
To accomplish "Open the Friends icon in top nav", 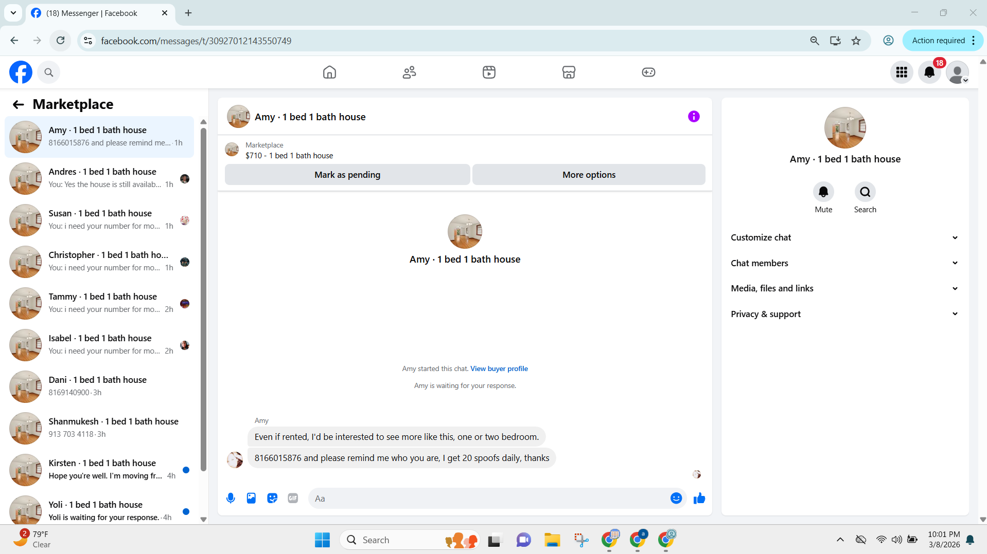I will click(x=409, y=72).
